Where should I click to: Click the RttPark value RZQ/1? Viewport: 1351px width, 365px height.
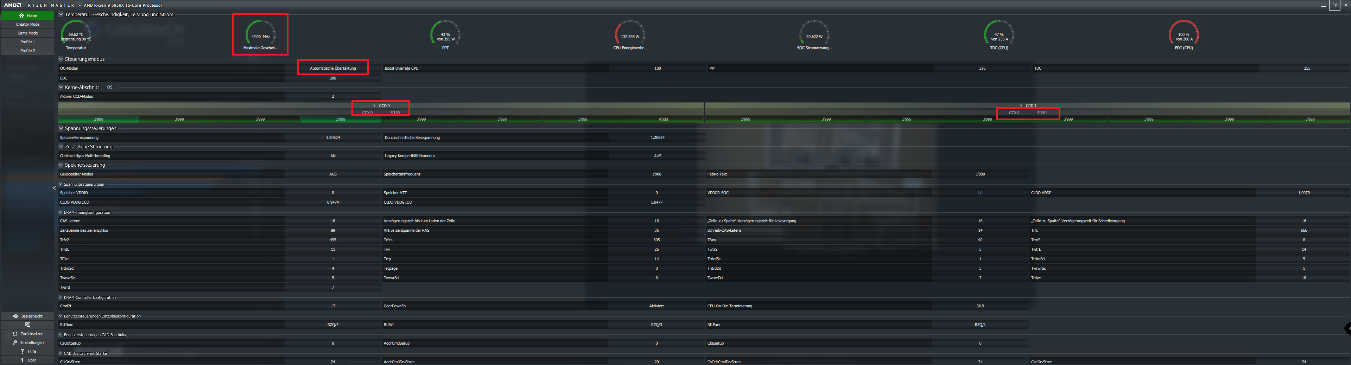(x=980, y=325)
